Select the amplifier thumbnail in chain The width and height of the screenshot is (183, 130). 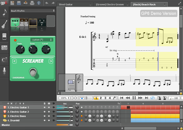[33, 22]
